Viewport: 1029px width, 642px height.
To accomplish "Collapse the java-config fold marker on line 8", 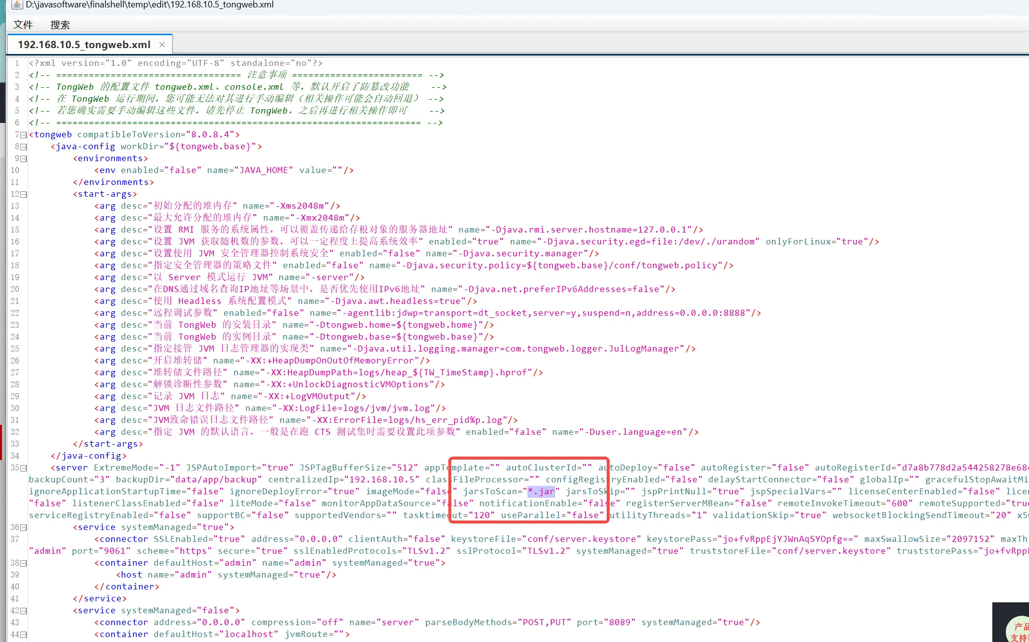I will tap(24, 147).
